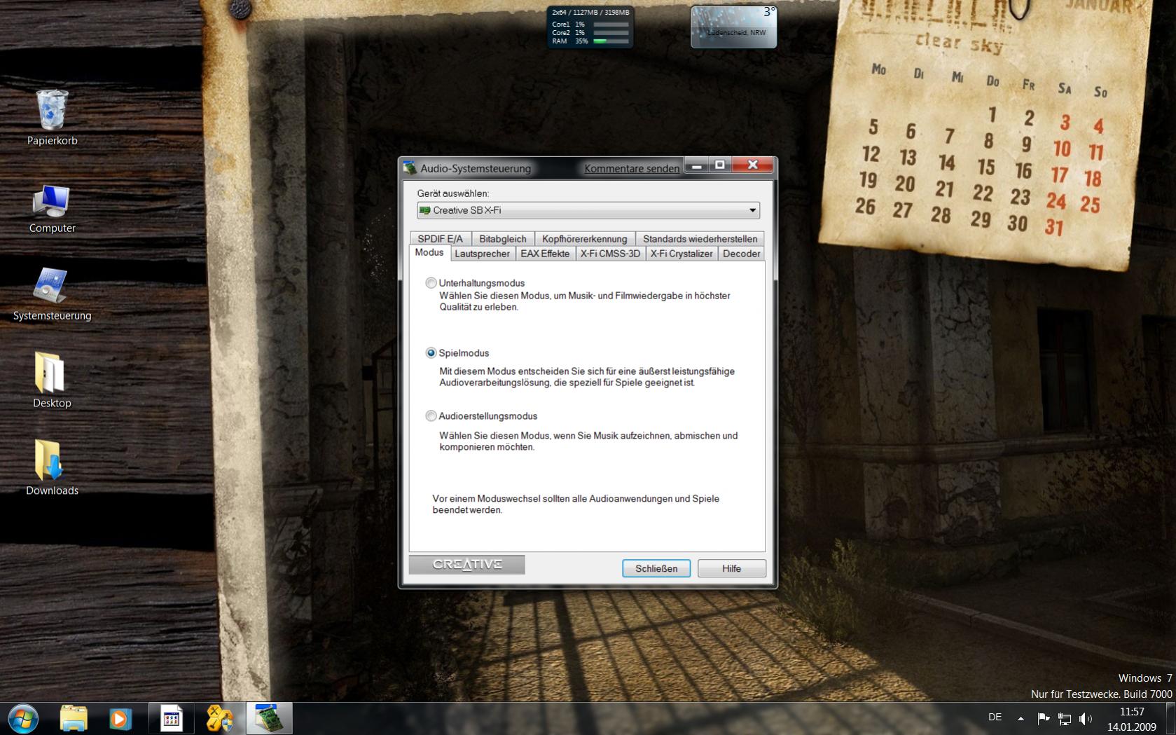1176x735 pixels.
Task: Click the Schließen button
Action: (x=656, y=568)
